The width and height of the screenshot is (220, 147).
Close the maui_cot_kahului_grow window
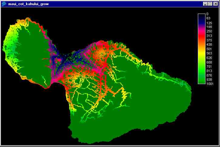215,4
